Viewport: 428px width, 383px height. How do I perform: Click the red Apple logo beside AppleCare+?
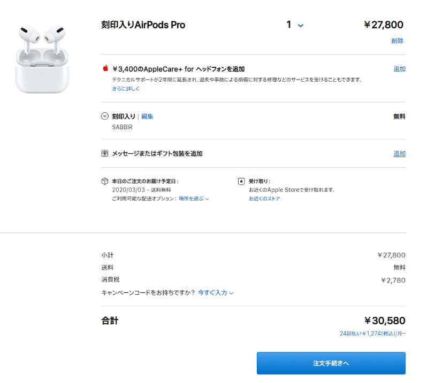[x=105, y=68]
